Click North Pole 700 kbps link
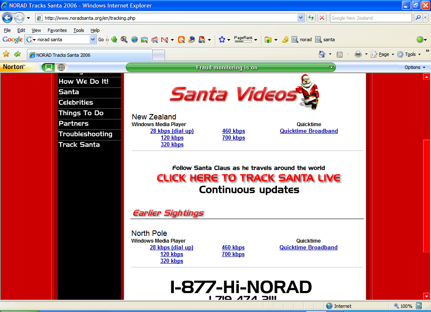 coord(233,254)
